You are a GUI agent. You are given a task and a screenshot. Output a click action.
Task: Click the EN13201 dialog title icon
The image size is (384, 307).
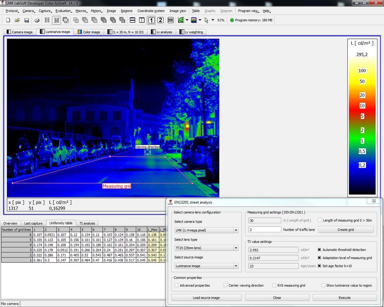pos(170,202)
